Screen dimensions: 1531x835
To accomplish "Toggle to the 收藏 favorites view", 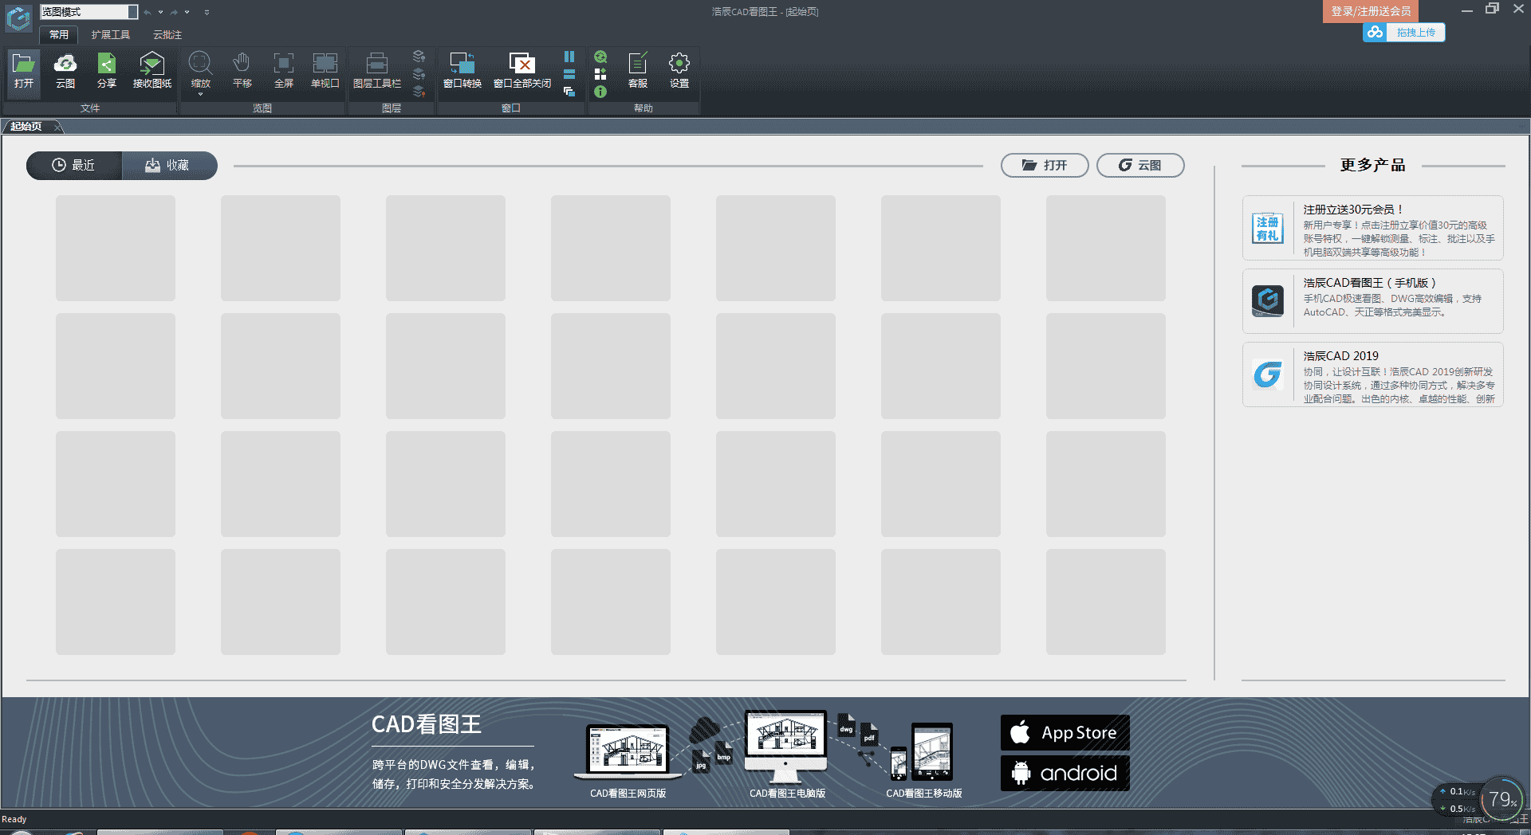I will [x=168, y=165].
